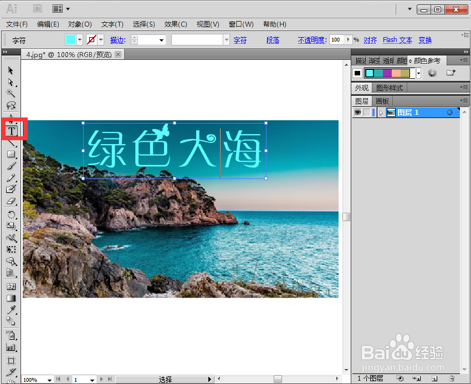This screenshot has width=471, height=384.
Task: Click 变换 link
Action: (x=425, y=40)
